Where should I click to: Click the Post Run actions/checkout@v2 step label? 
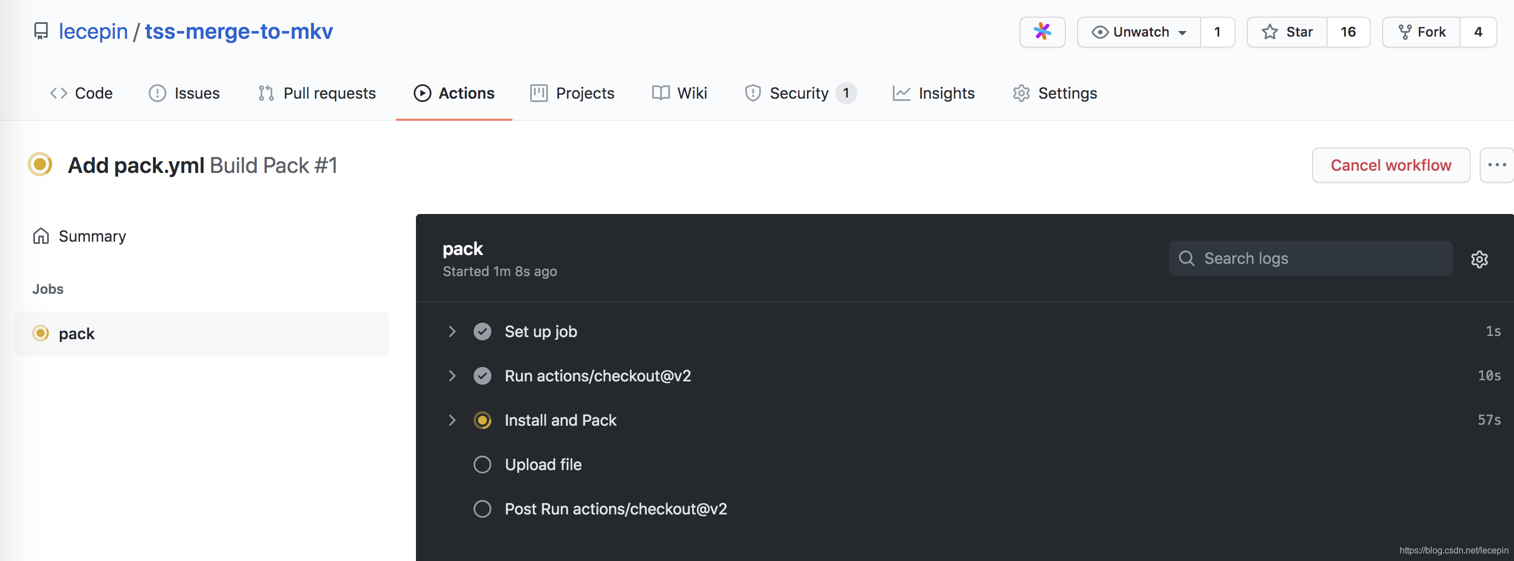click(x=616, y=509)
